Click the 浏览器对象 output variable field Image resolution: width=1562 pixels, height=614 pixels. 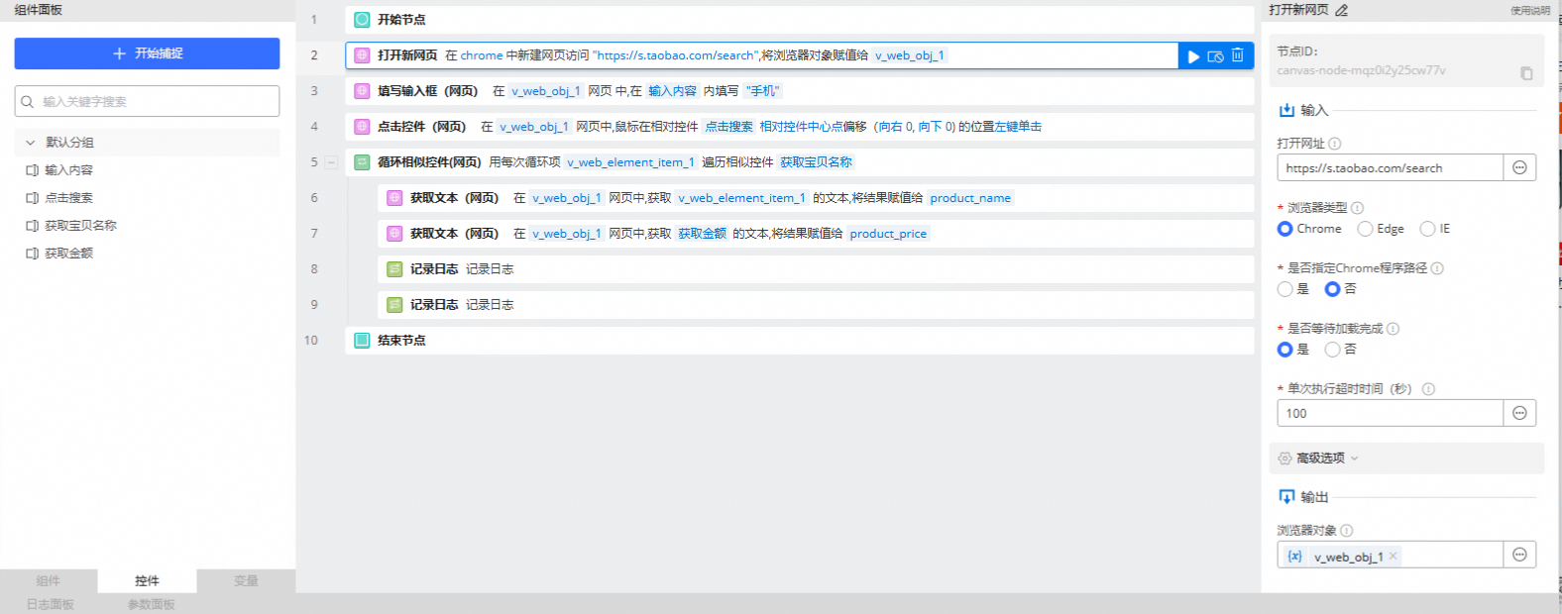(1390, 555)
